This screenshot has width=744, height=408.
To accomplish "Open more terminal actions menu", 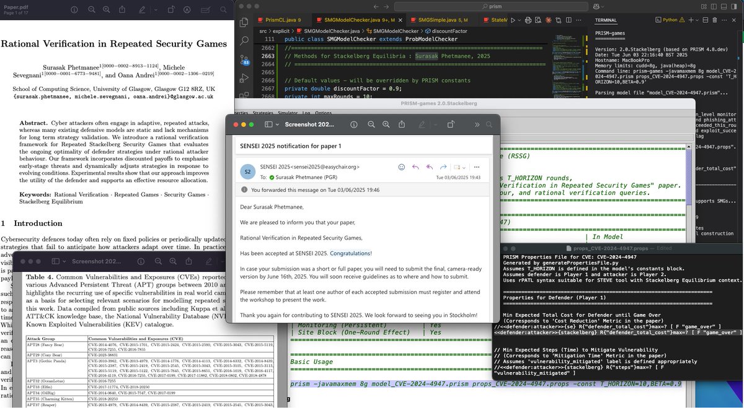I will pyautogui.click(x=724, y=20).
